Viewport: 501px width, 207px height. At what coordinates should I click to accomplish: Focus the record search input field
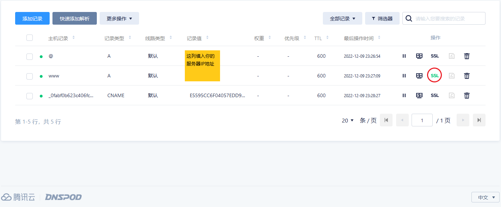[x=448, y=18]
